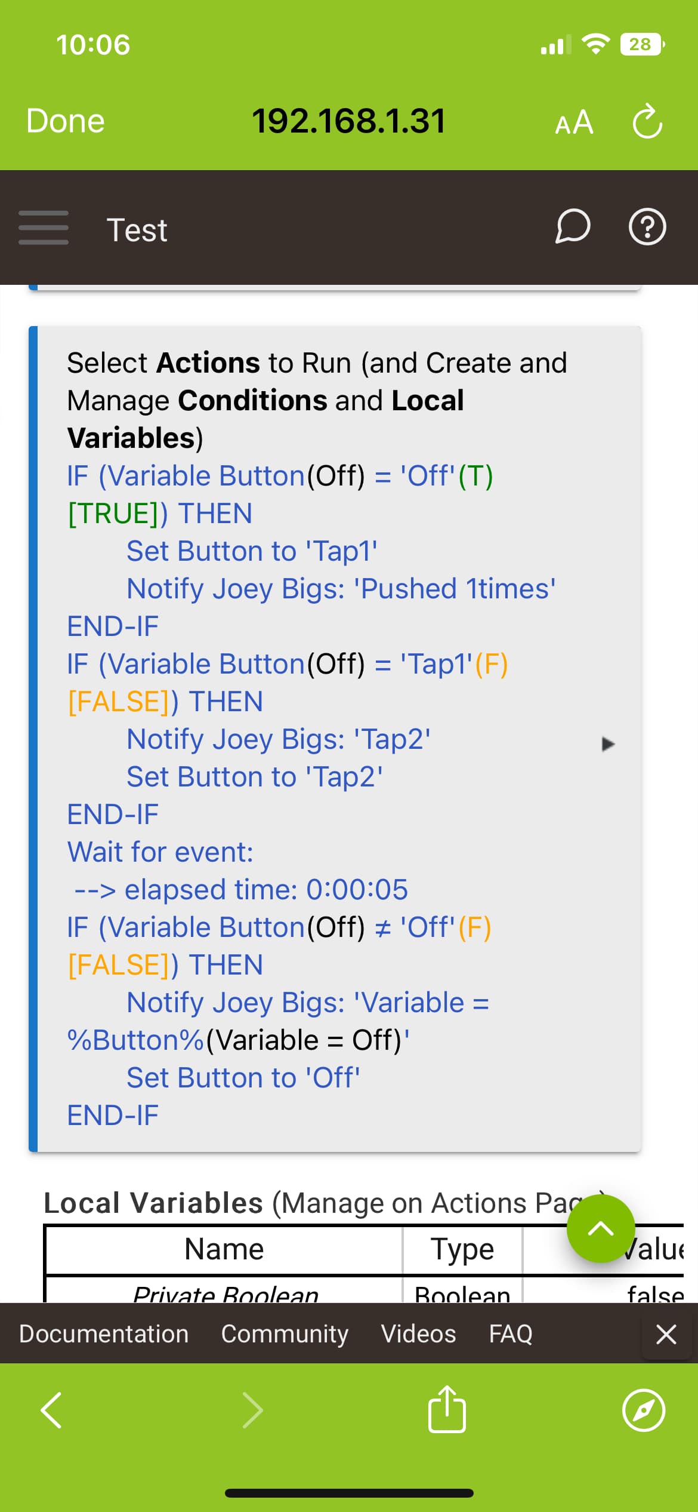This screenshot has width=698, height=1512.
Task: Collapse the page with the green chevron button
Action: pos(601,1228)
